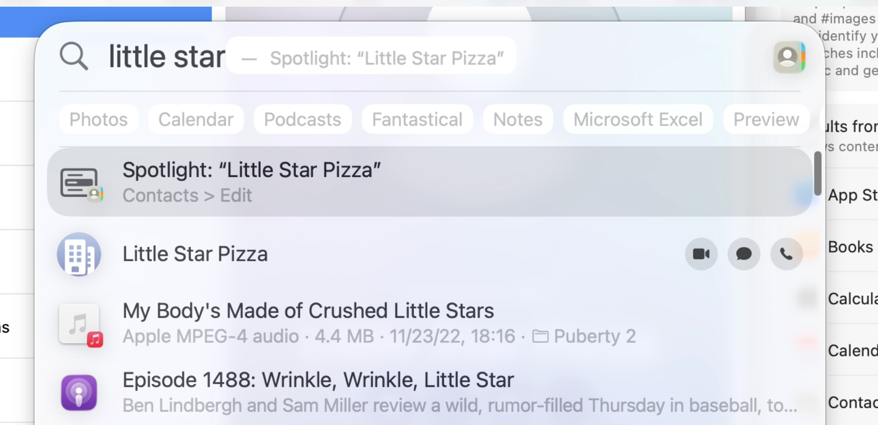Call Little Star Pizza with phone icon

(786, 254)
